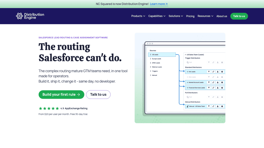Viewport: 264px width, 148px height.
Task: Click the 4.9 AppExchange Rating text
Action: [x=74, y=108]
